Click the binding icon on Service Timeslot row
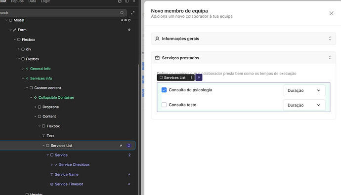The image size is (341, 195). (x=129, y=184)
